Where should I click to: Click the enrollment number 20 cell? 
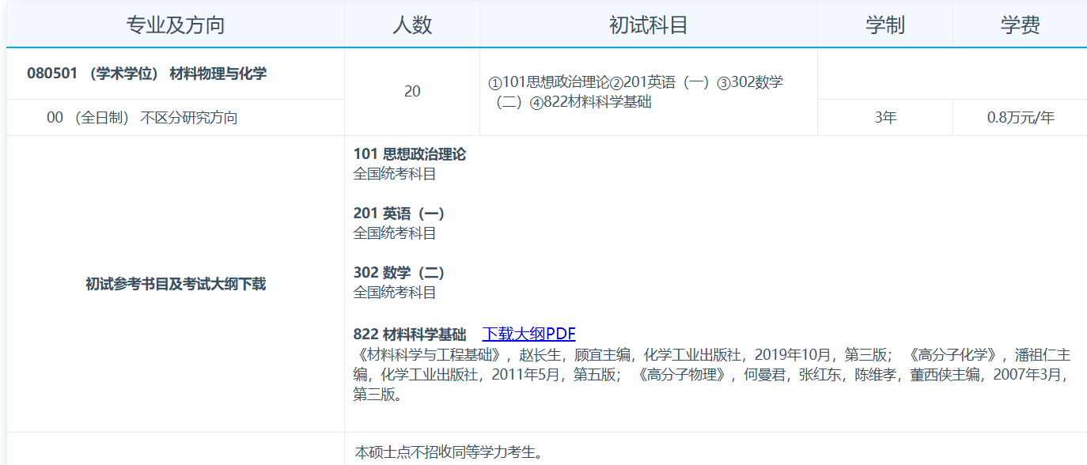(412, 93)
